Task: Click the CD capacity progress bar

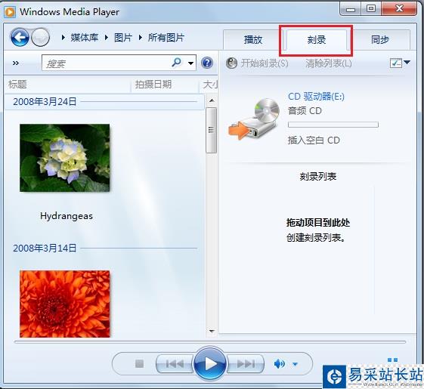Action: click(x=333, y=125)
